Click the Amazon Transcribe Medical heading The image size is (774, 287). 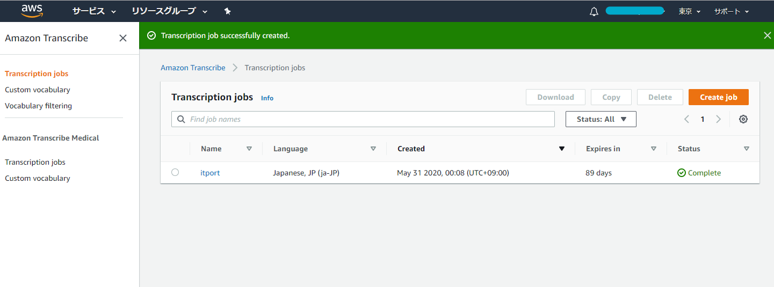point(50,138)
